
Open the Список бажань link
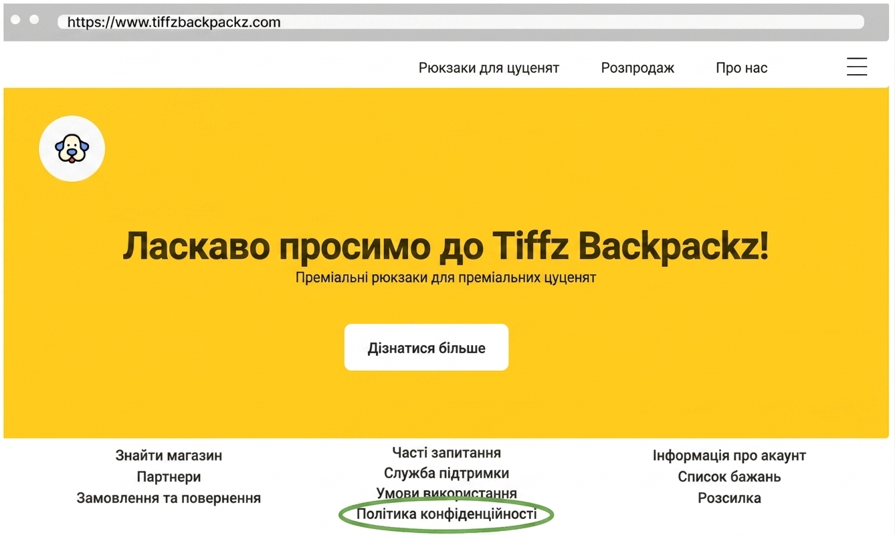pos(729,477)
